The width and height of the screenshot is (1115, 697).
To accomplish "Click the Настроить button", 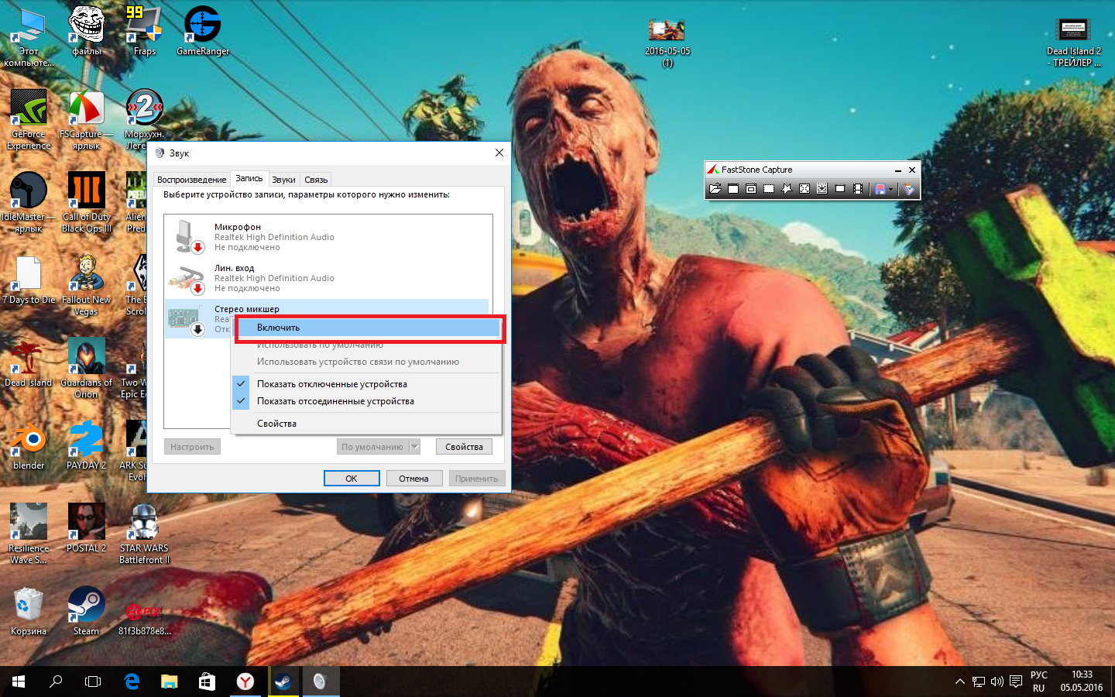I will (x=192, y=447).
